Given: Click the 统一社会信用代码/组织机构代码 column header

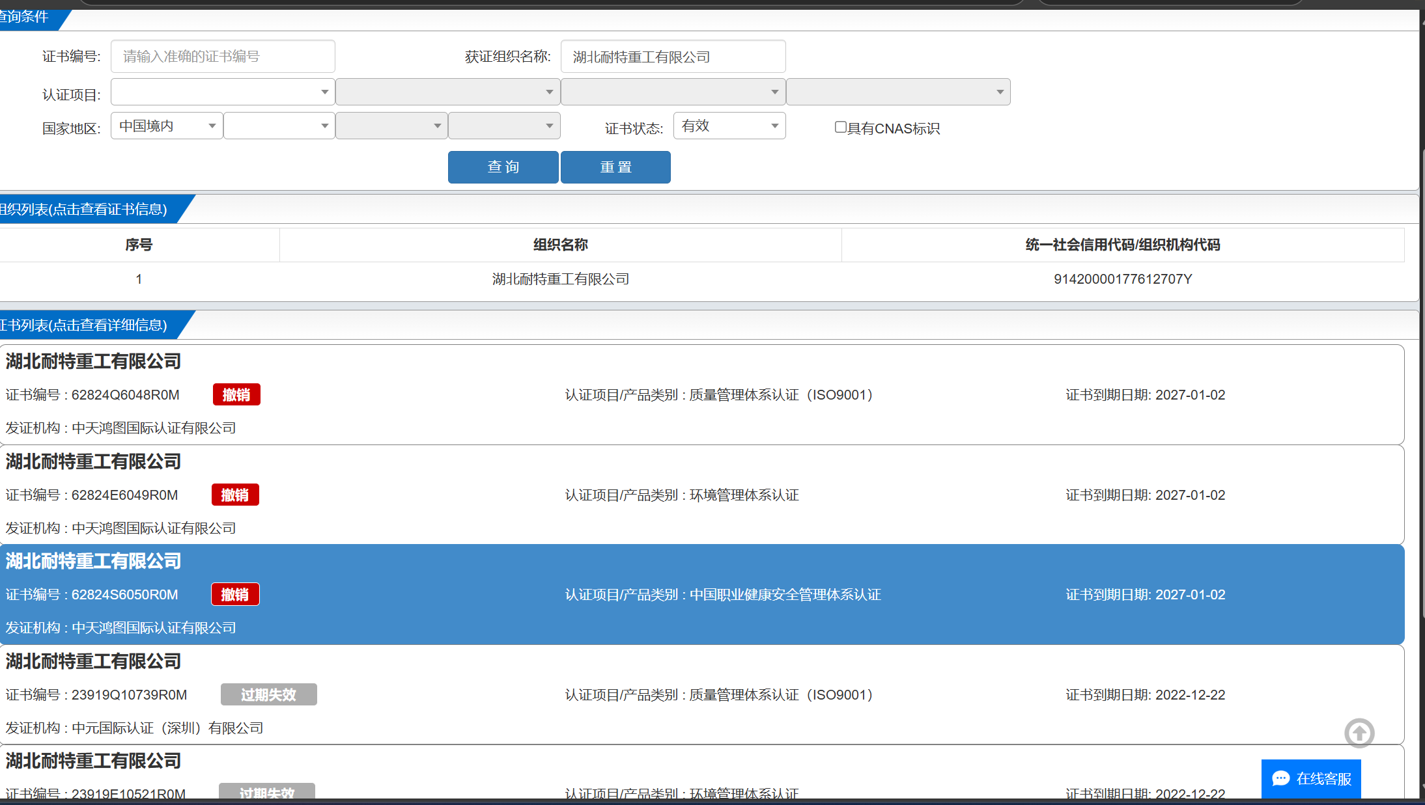Looking at the screenshot, I should coord(1123,245).
